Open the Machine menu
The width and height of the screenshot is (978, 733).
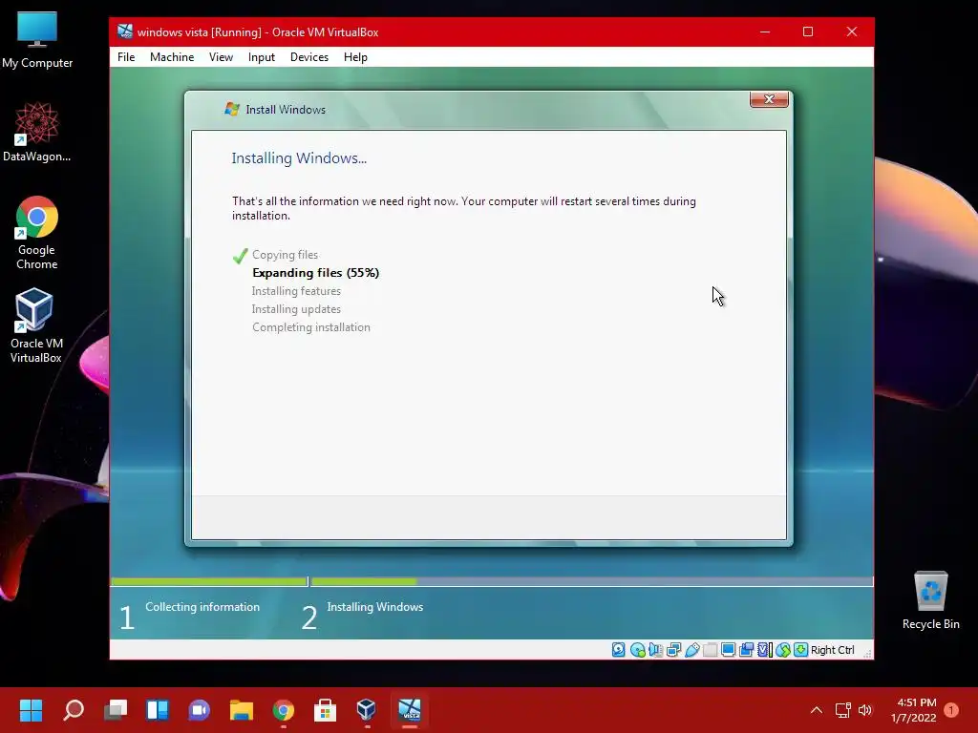coord(172,56)
